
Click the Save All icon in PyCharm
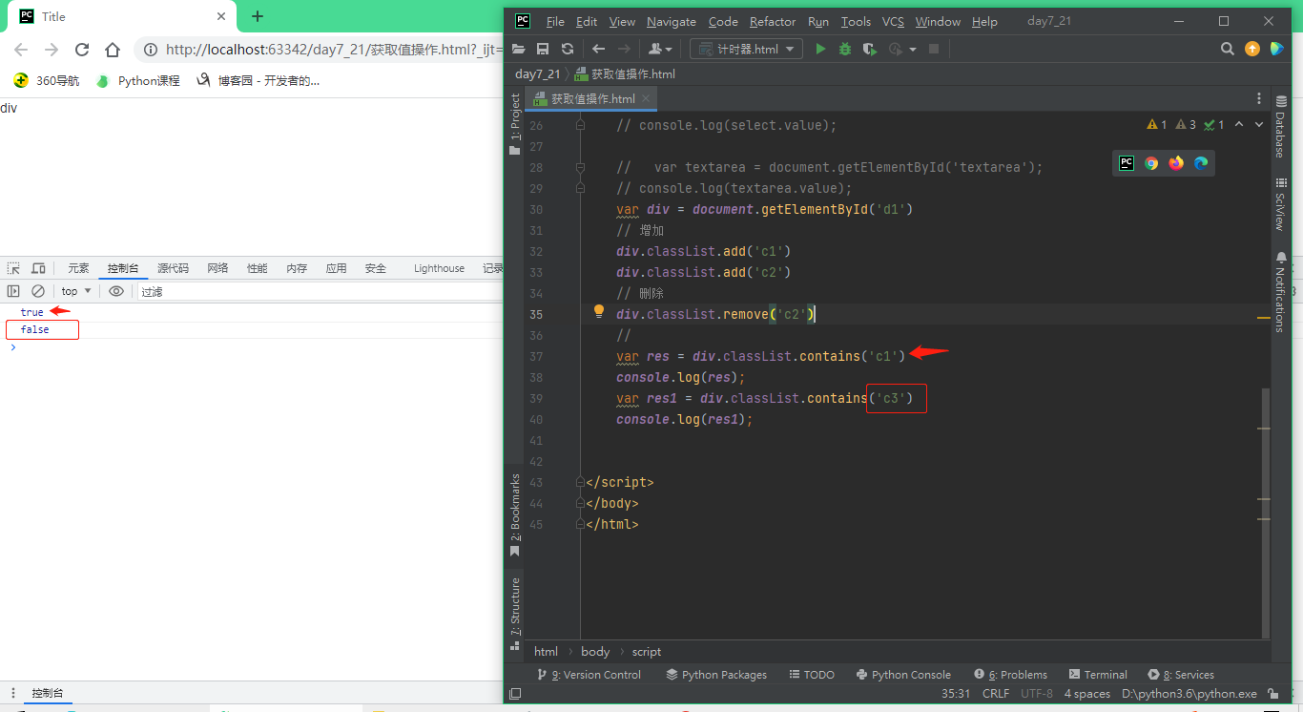coord(543,49)
